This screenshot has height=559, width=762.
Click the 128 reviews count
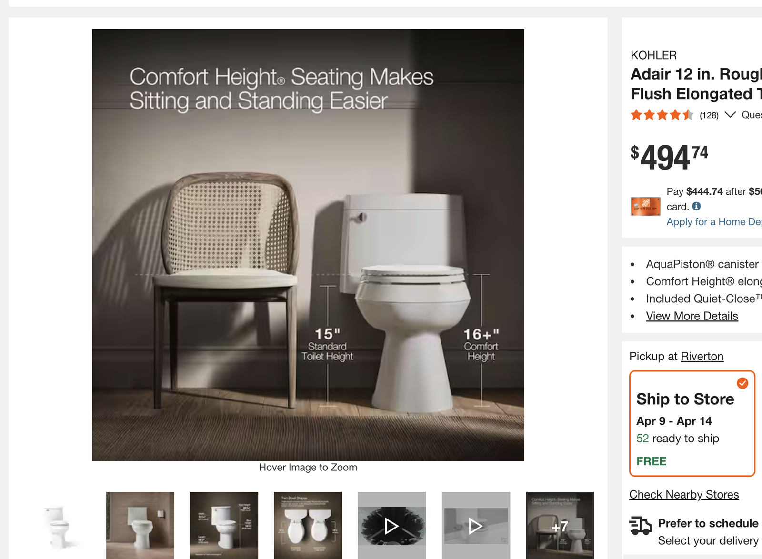(x=709, y=115)
